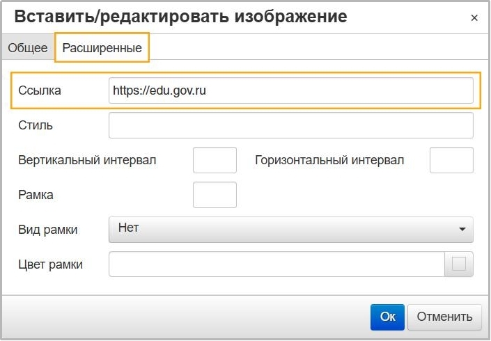Image resolution: width=491 pixels, height=341 pixels.
Task: Confirm with the Ок button
Action: [x=387, y=317]
